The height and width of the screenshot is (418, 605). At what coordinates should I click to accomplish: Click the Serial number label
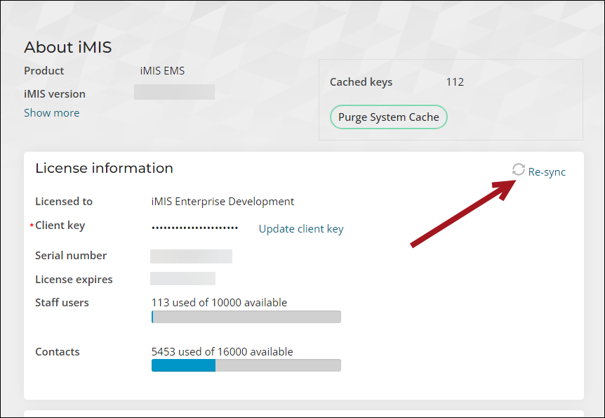(x=71, y=255)
